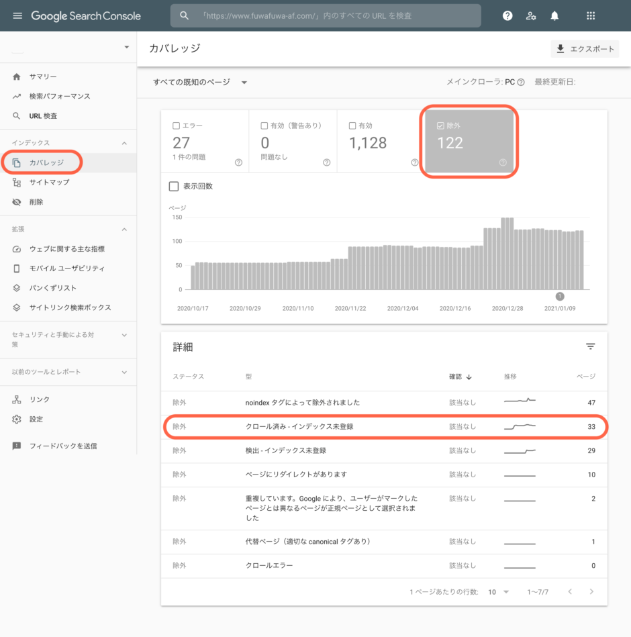Open the Help question mark icon
The height and width of the screenshot is (637, 631).
[507, 16]
